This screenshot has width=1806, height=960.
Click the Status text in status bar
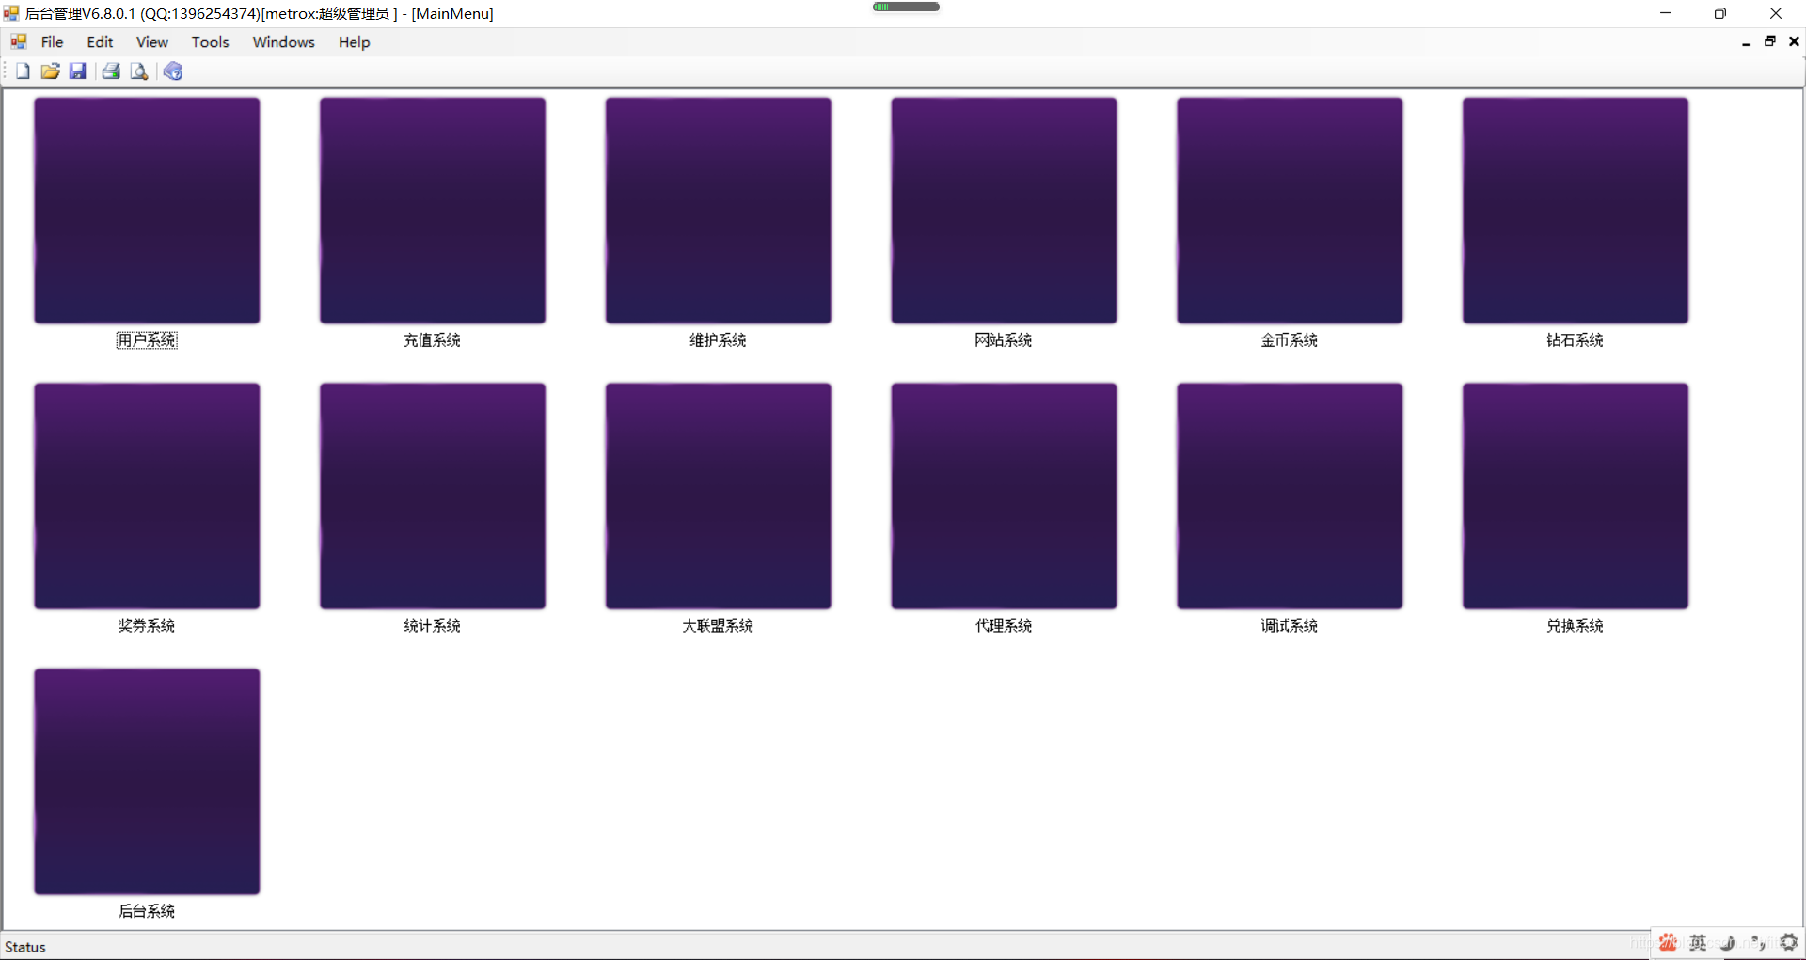(25, 947)
